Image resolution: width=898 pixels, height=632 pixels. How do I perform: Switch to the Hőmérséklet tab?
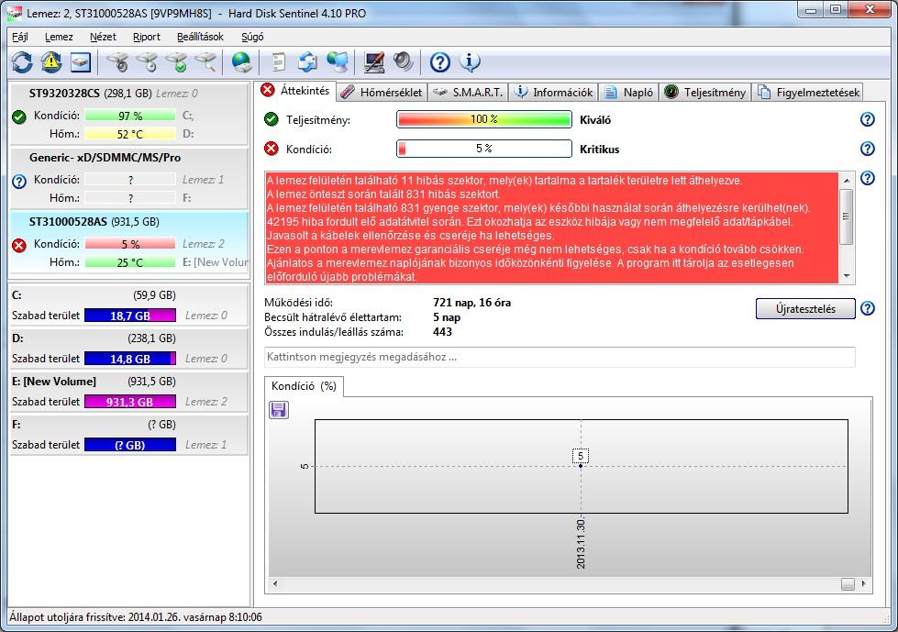pos(382,92)
